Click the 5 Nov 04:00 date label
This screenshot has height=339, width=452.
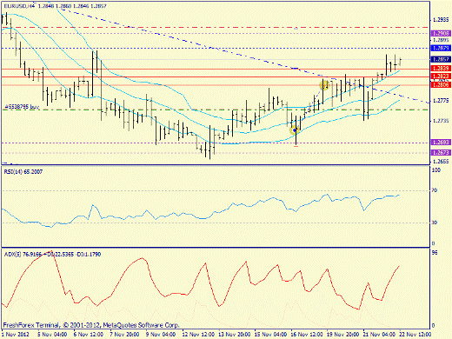pos(52,335)
